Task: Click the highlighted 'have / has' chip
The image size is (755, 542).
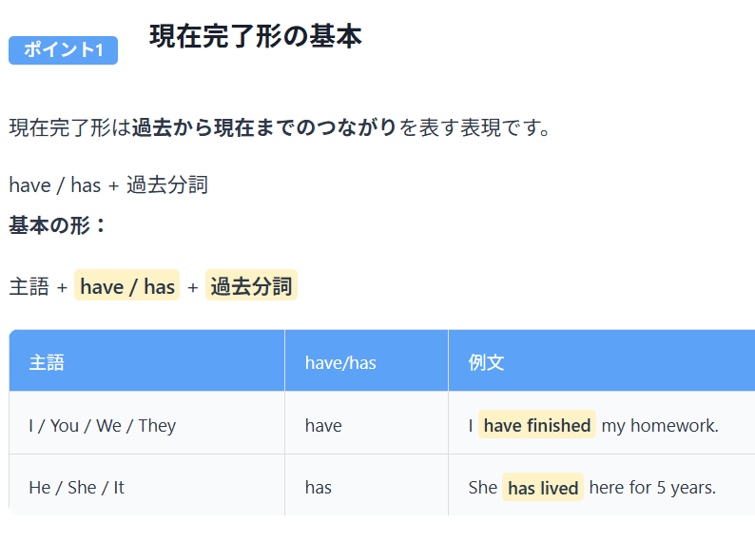Action: pos(127,286)
